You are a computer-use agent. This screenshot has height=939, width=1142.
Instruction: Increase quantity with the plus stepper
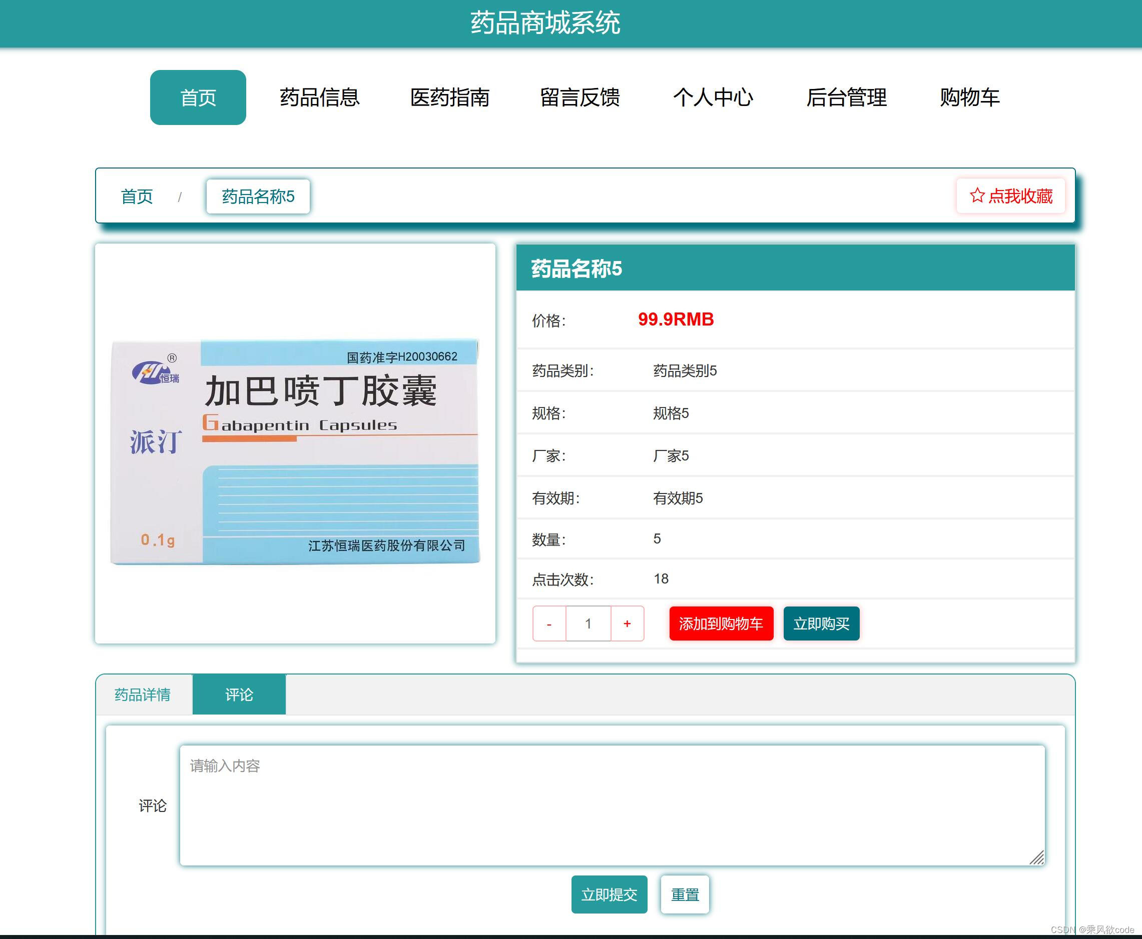pos(627,623)
